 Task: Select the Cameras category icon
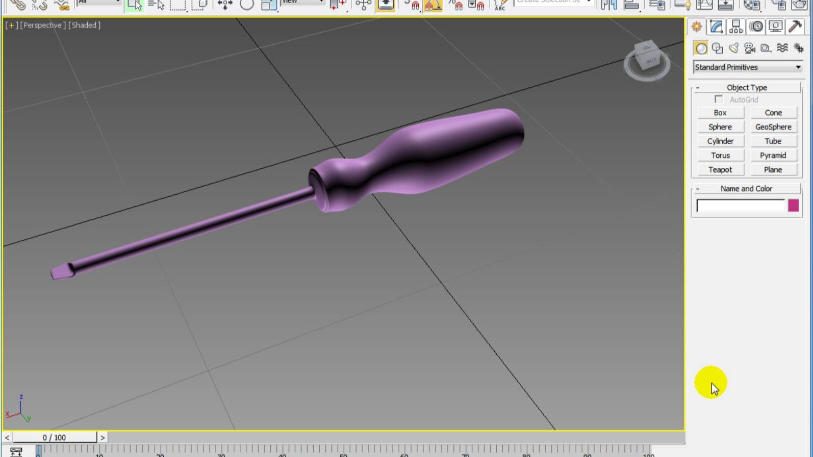click(x=749, y=48)
